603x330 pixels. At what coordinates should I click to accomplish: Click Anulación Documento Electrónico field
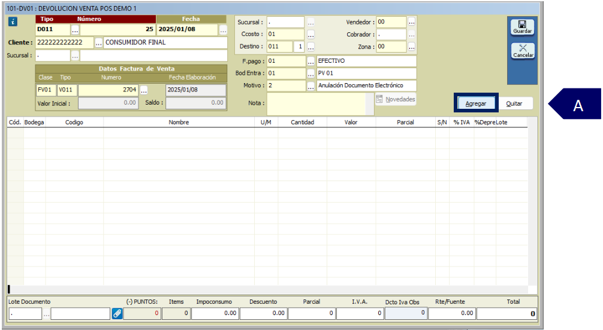coord(366,85)
